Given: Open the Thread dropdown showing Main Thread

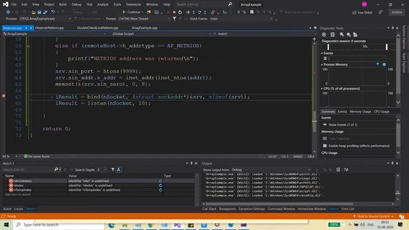Looking at the screenshot, I should pos(144,19).
